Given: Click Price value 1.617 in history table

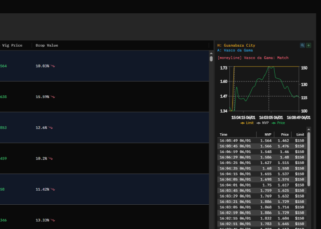Looking at the screenshot, I should click(x=283, y=185).
